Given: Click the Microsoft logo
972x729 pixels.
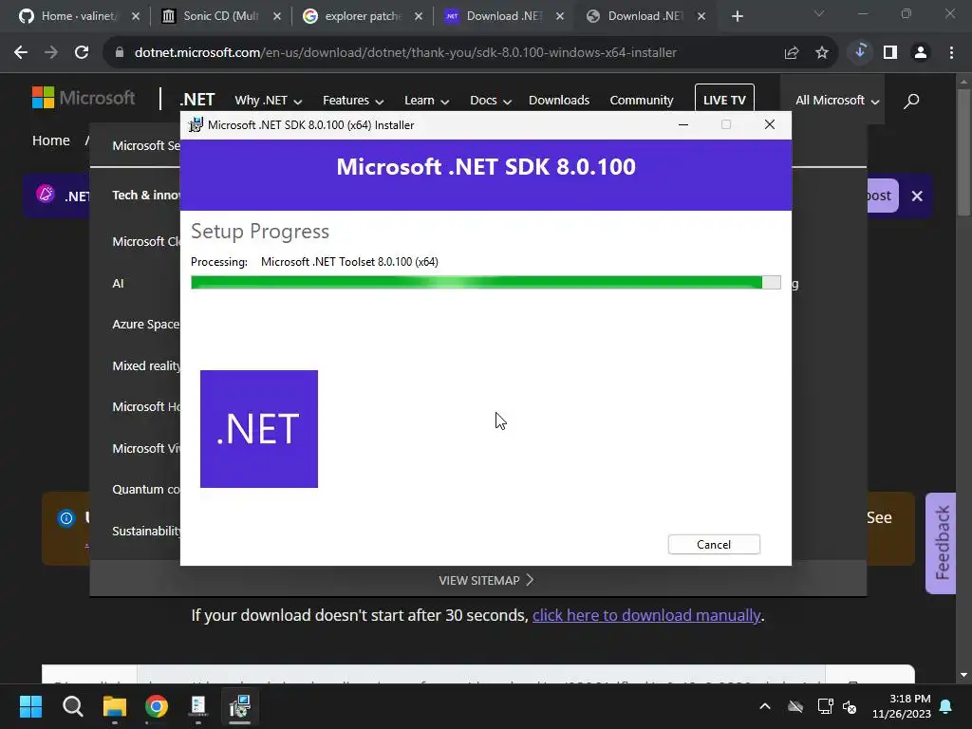Looking at the screenshot, I should [84, 98].
